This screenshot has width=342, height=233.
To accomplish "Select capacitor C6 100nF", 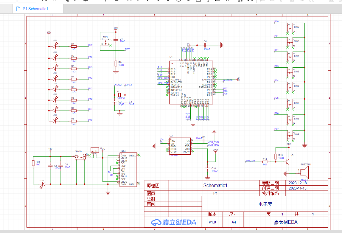I will pyautogui.click(x=50, y=166).
